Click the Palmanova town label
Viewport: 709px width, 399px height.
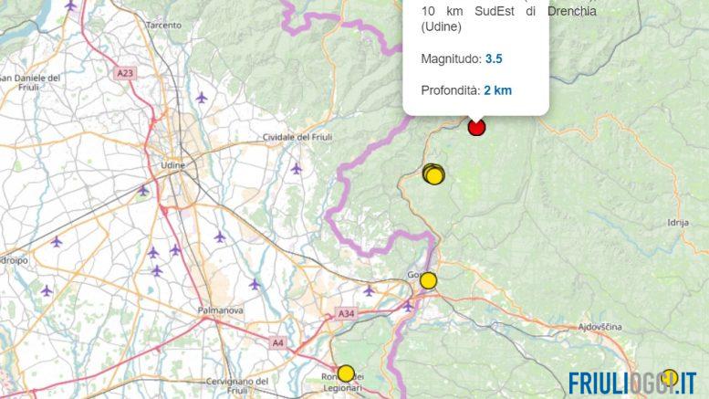click(221, 310)
